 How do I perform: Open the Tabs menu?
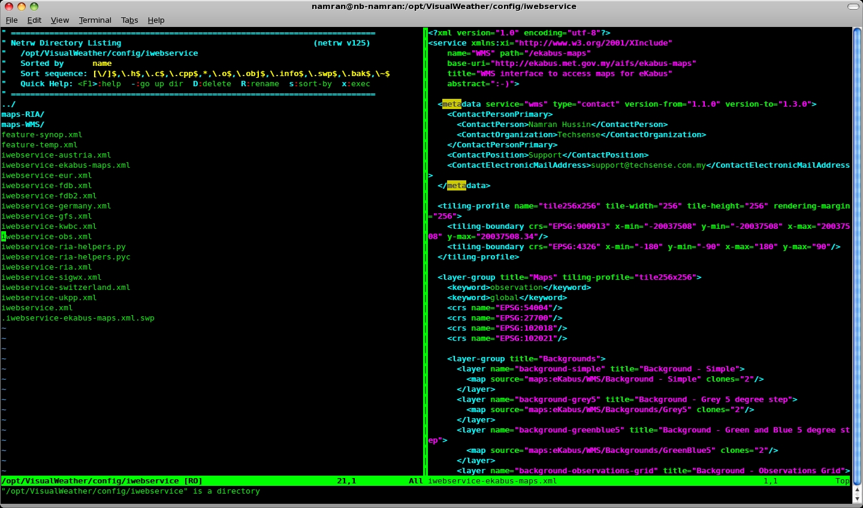(129, 20)
